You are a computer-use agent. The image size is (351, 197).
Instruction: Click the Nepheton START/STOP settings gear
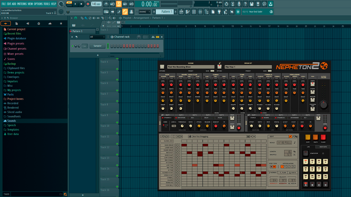click(x=323, y=153)
